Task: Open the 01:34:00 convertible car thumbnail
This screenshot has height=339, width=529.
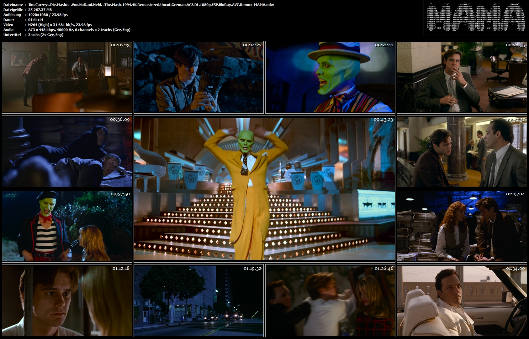Action: coord(462,301)
